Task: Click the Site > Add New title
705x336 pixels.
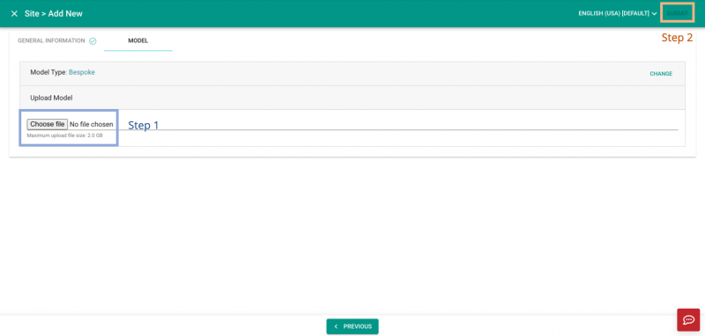Action: pos(54,13)
